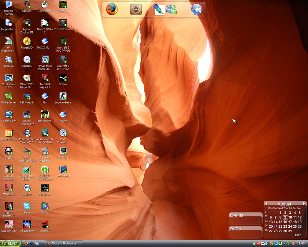The width and height of the screenshot is (308, 247).
Task: Launch Ventrilo from the desktop
Action: pyautogui.click(x=27, y=188)
